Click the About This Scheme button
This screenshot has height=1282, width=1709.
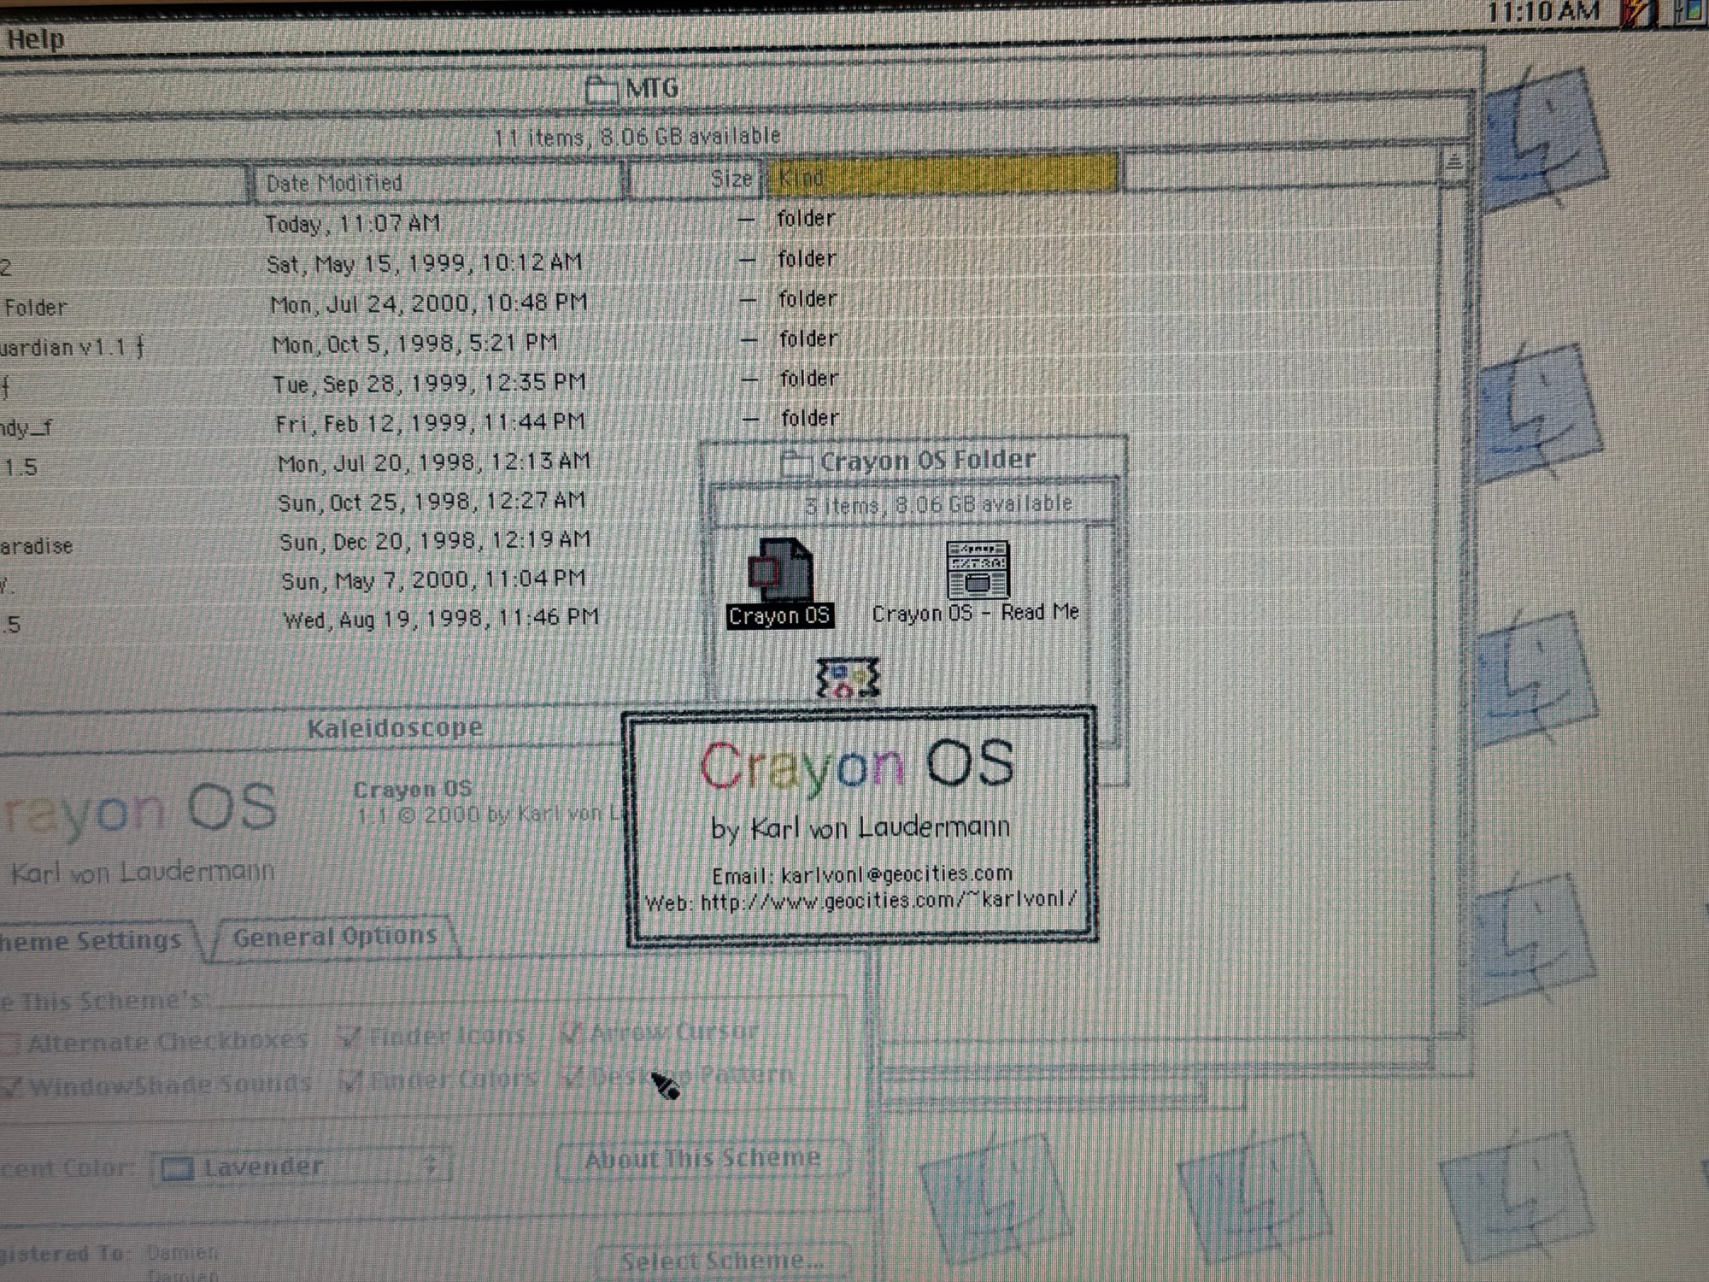702,1160
